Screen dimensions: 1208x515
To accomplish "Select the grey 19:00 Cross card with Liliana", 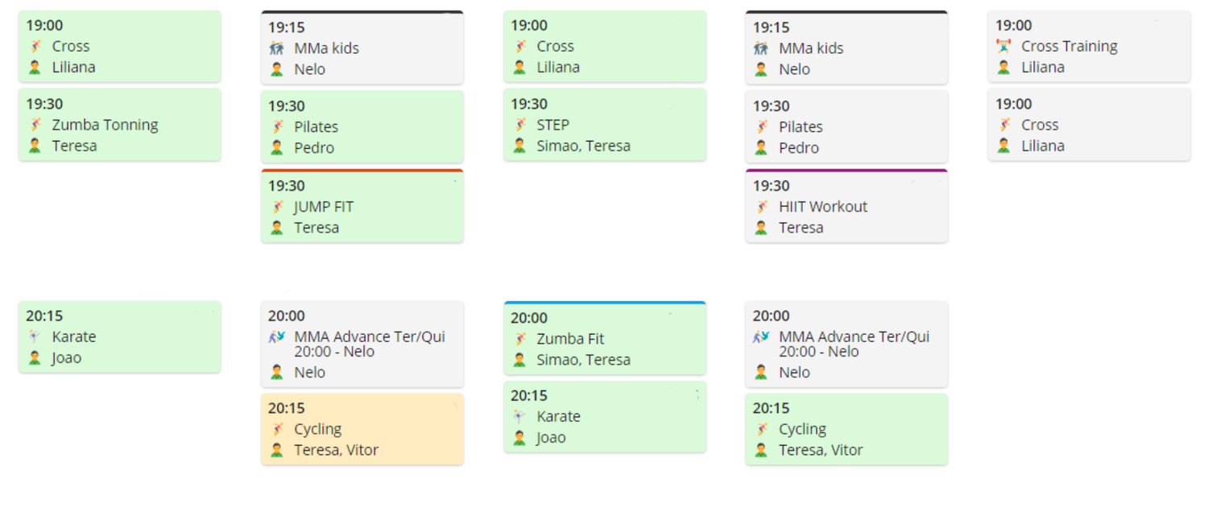I will (x=1089, y=125).
